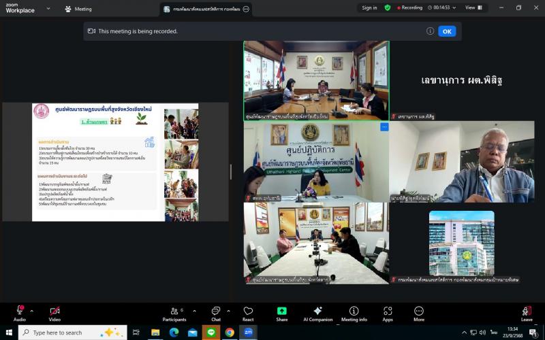Screen dimensions: 545x340
Task: Expand the Chat options caret
Action: tap(228, 311)
